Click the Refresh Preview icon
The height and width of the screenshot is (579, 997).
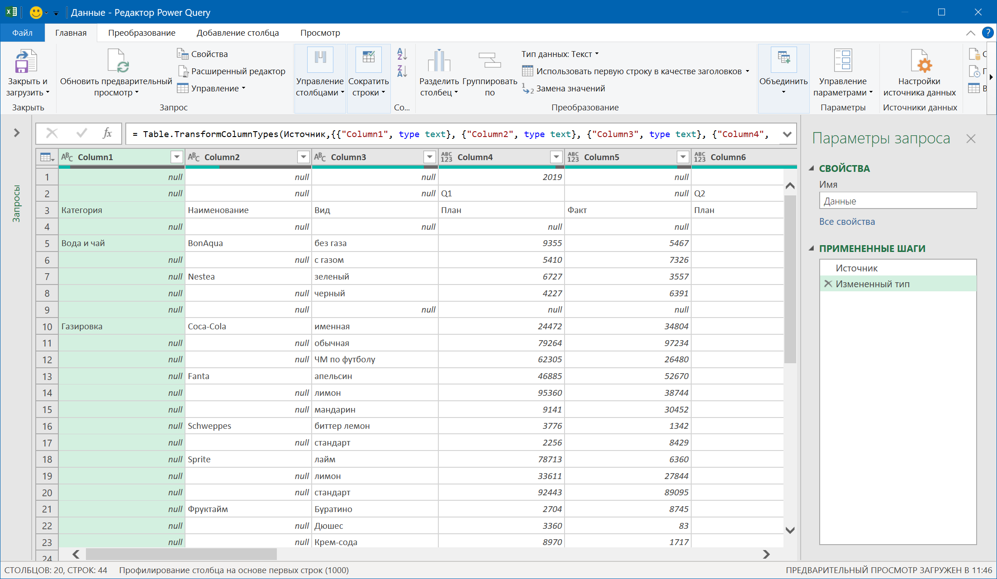(118, 61)
